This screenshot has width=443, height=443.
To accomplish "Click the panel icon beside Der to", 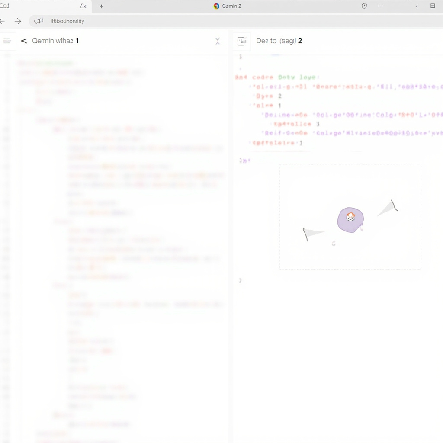I will (241, 41).
